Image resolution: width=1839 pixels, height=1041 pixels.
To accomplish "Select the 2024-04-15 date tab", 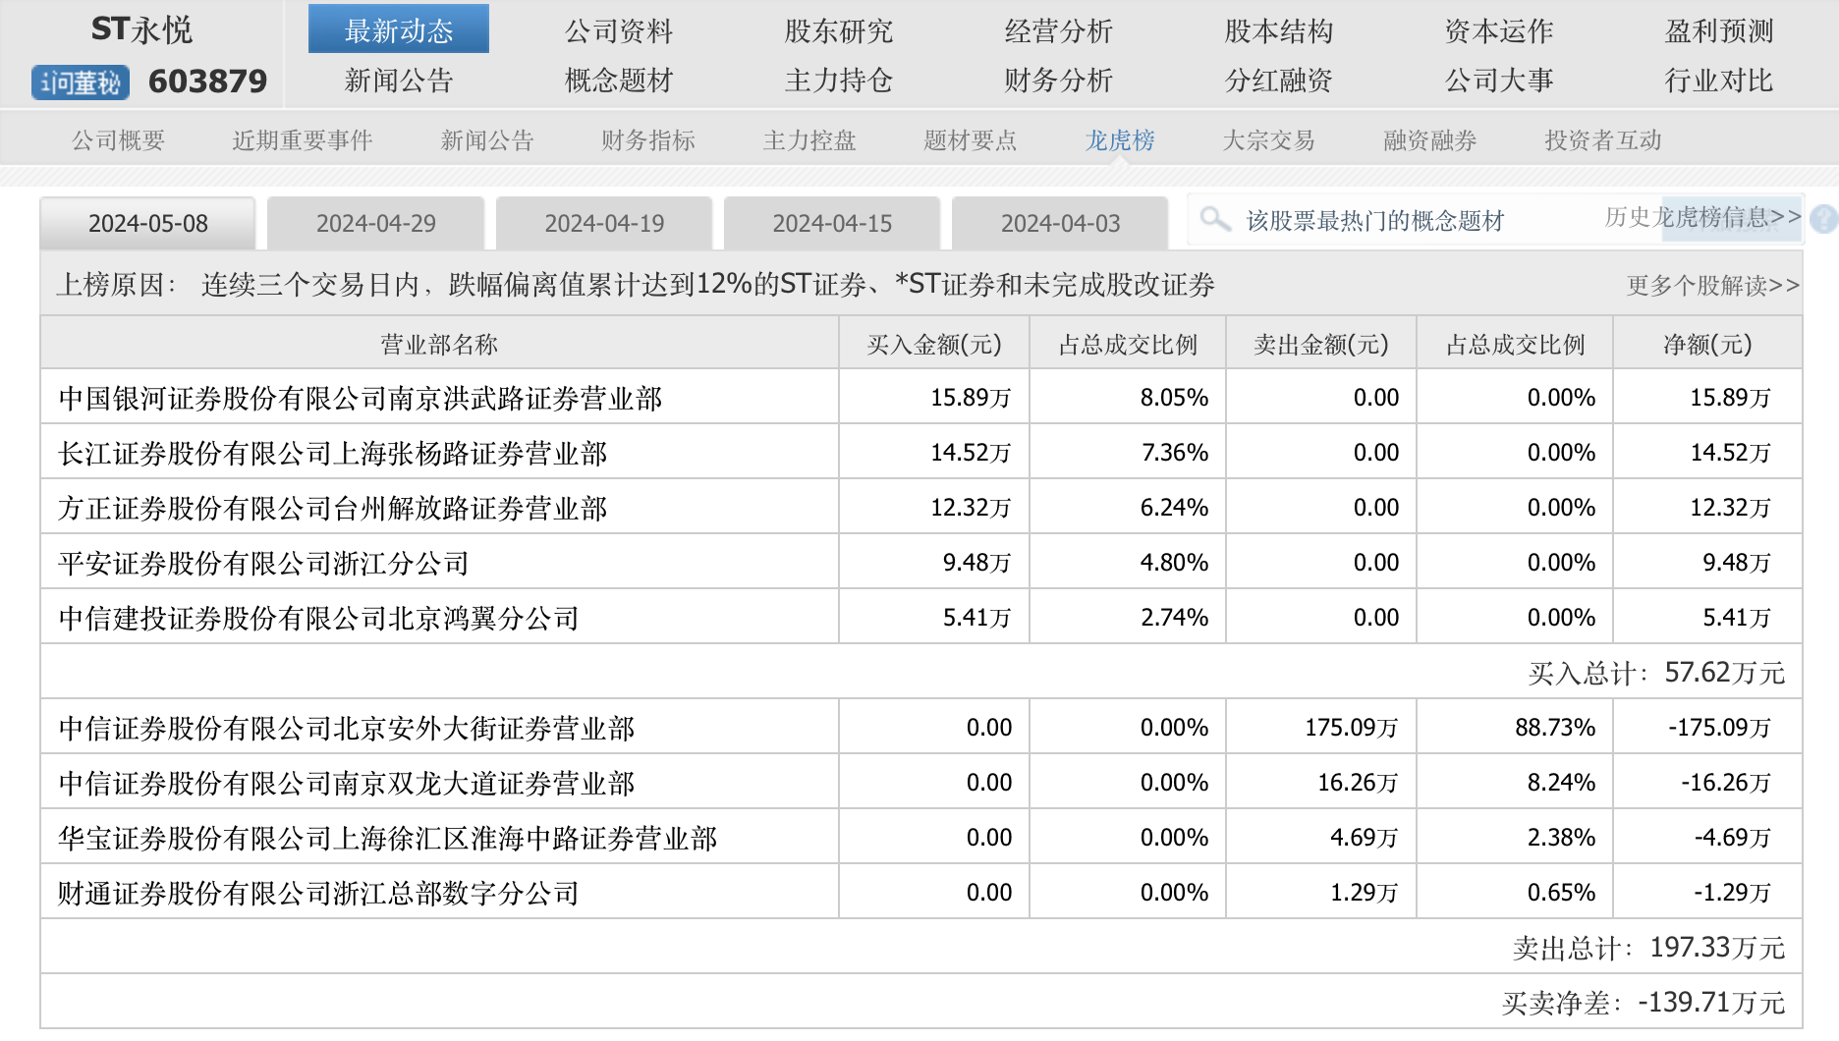I will (831, 224).
